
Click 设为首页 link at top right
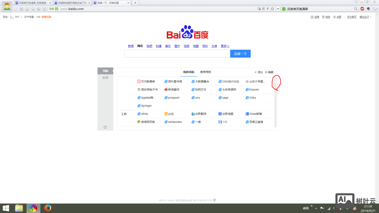[x=352, y=17]
